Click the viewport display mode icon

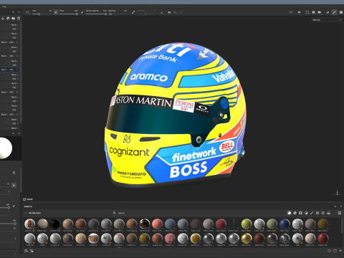click(x=307, y=12)
